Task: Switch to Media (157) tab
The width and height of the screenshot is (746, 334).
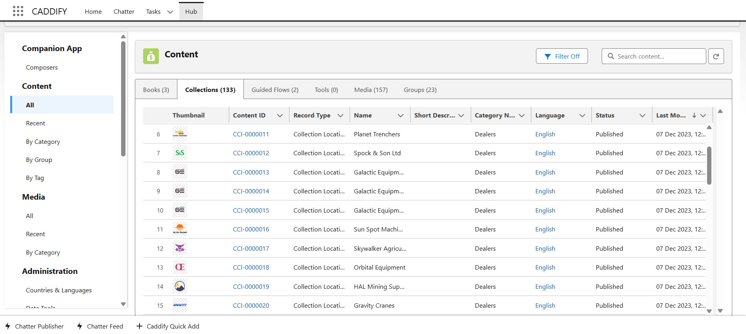Action: 371,90
